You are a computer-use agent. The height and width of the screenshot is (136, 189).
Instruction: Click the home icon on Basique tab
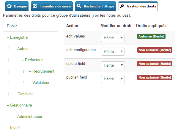click(x=9, y=6)
